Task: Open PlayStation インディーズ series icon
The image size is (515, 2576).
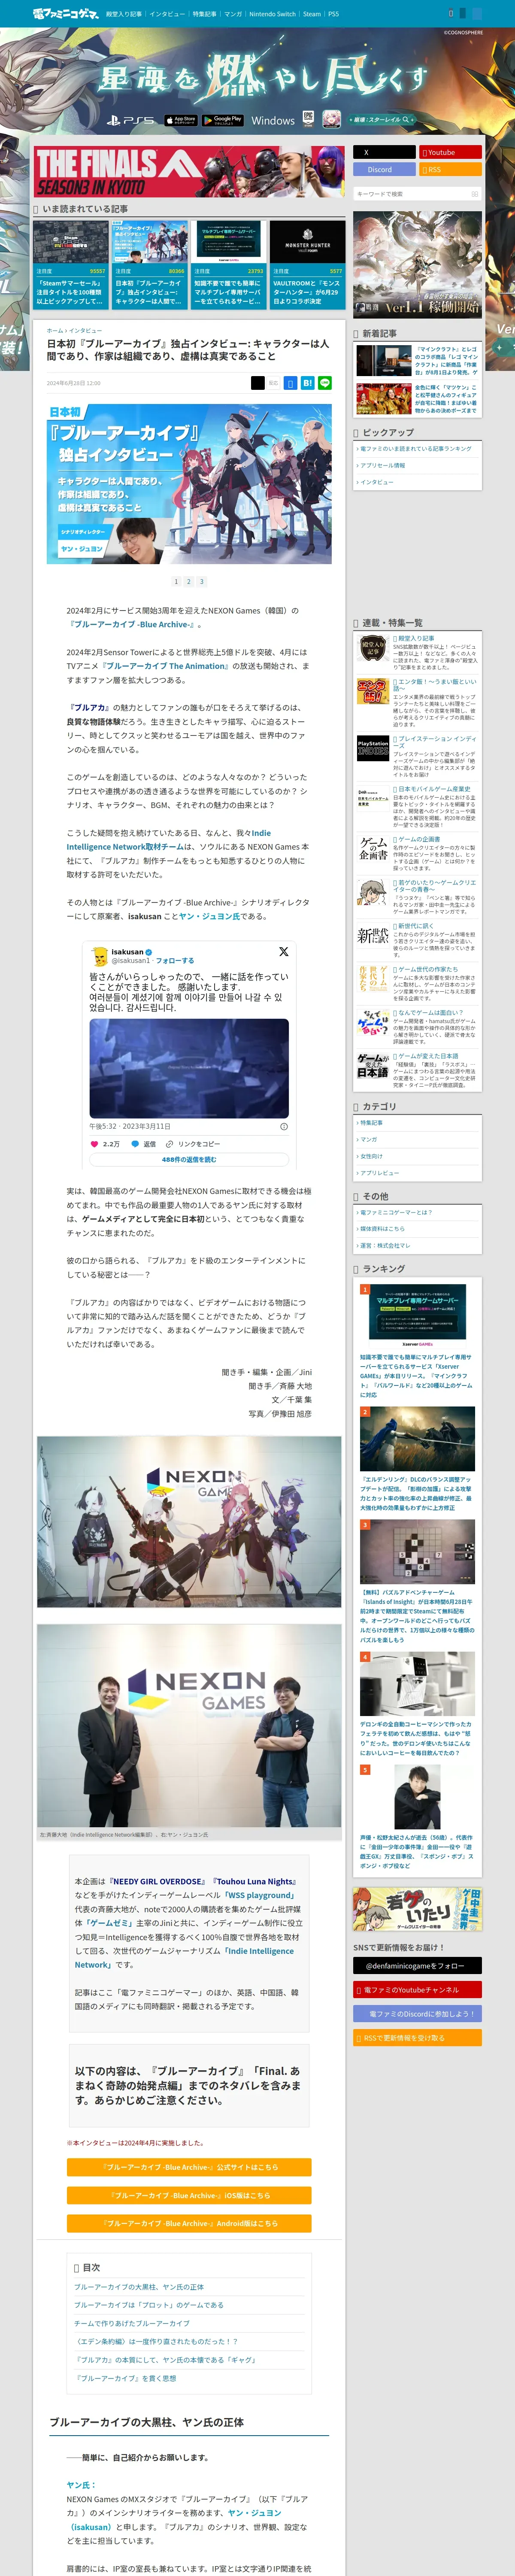Action: [x=373, y=748]
